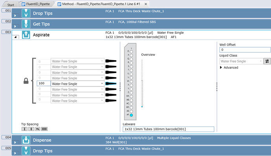Viewport: 271px width, 156px height.
Task: Click the Drop Tips icon on line 005
Action: coord(26,150)
